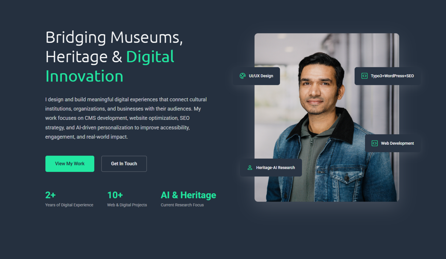Select the Web Development badge label

397,143
